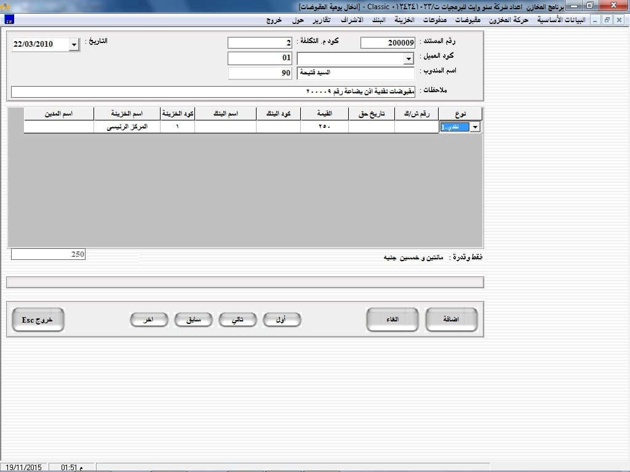The height and width of the screenshot is (472, 630).
Task: Click the خروج menu item
Action: (274, 20)
